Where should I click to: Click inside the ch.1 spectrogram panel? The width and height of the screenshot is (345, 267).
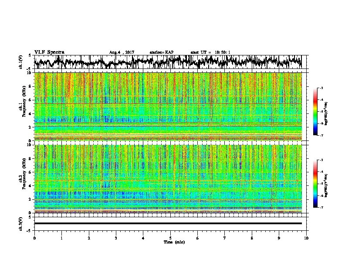click(x=168, y=106)
